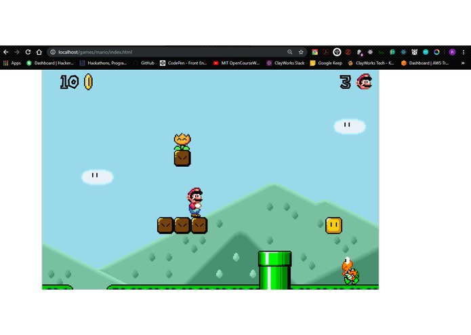471x335 pixels.
Task: Click the localhost/games/mario/index.html address bar
Action: (177, 52)
